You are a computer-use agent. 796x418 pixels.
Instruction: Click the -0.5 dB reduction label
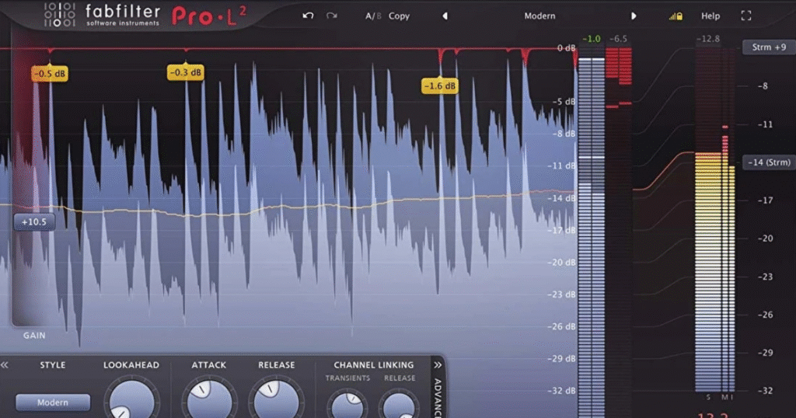50,74
